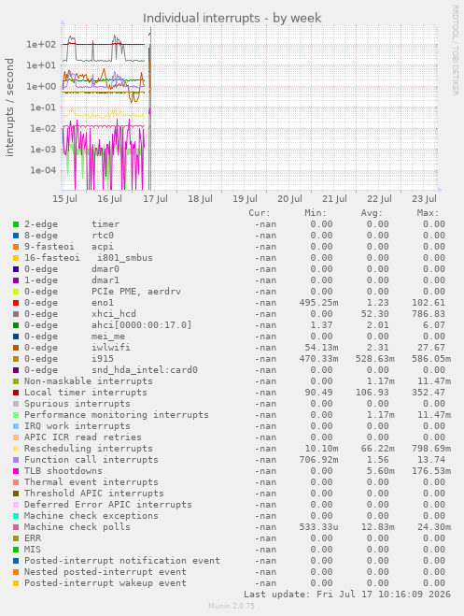464x616 pixels.
Task: Click the '1e+02' y-axis label
Action: coord(41,44)
